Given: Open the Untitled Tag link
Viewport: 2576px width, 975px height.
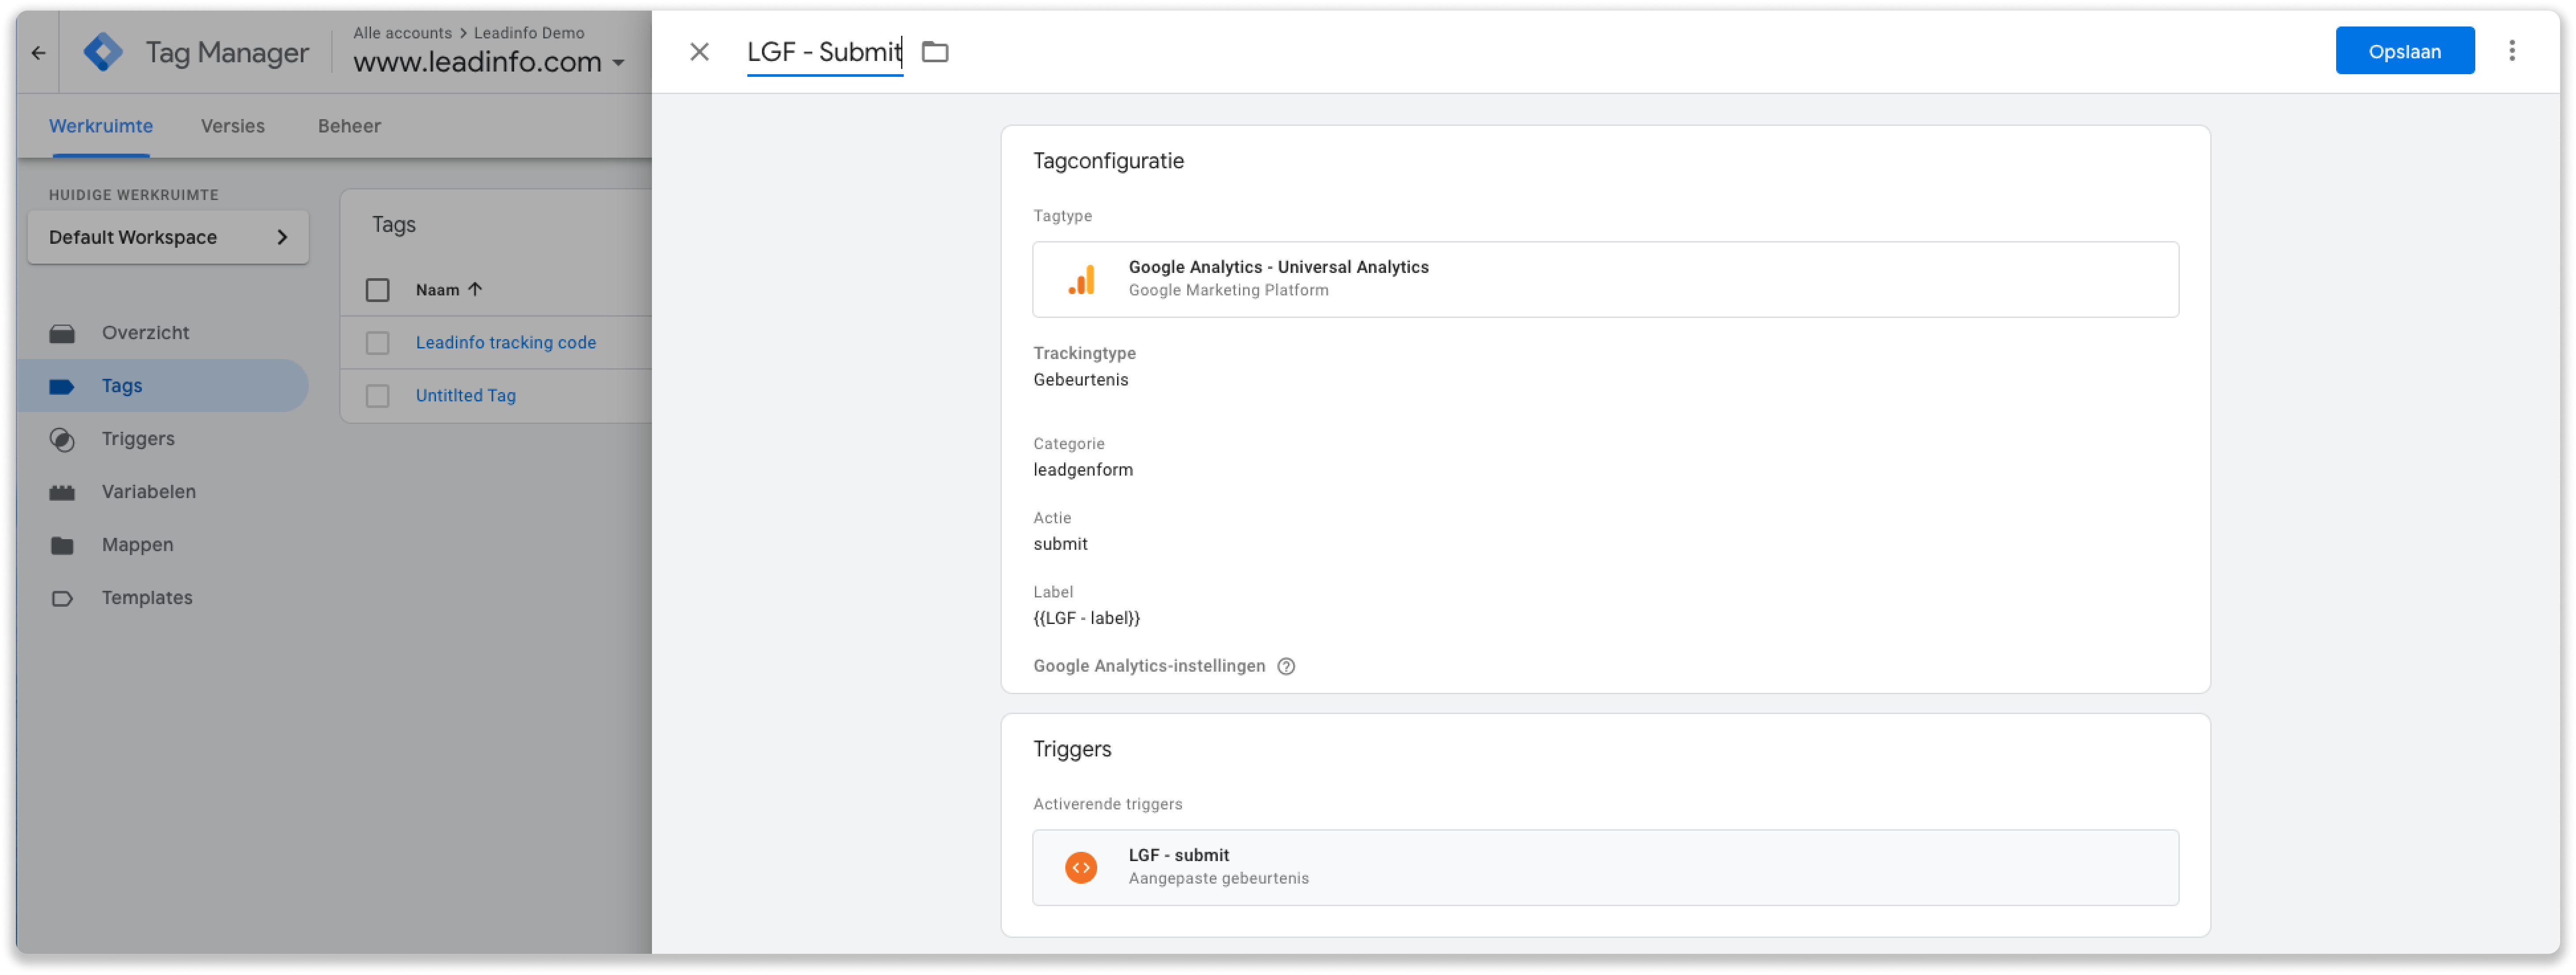Looking at the screenshot, I should [x=465, y=396].
